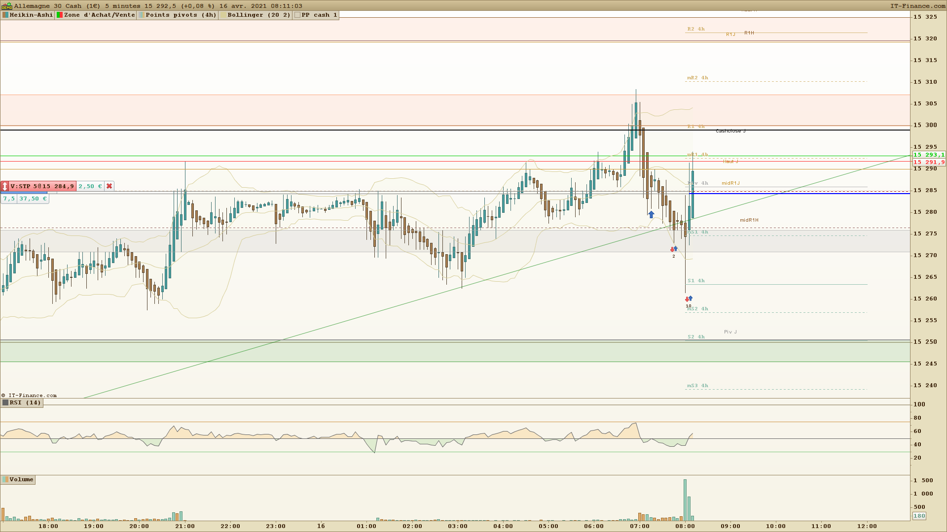This screenshot has width=947, height=532.
Task: Click the blue up arrow trade marker
Action: click(651, 215)
